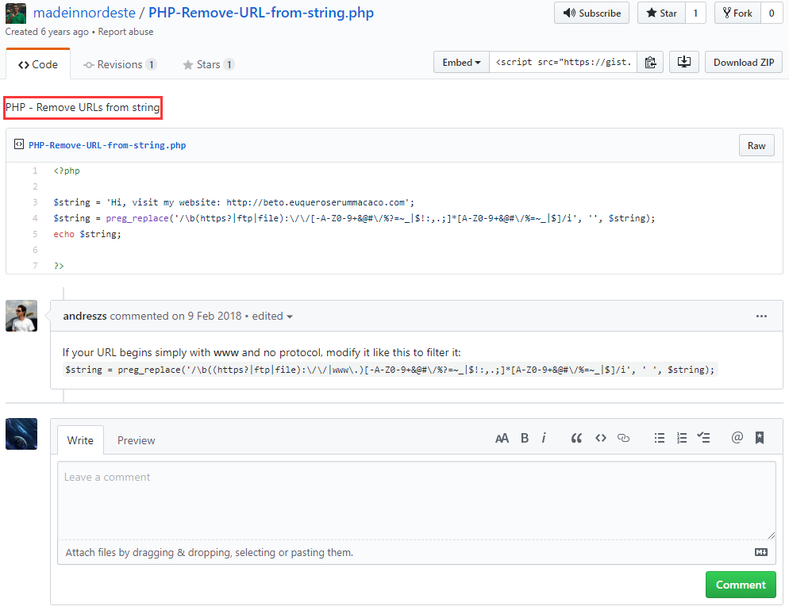
Task: Open the Embed dropdown
Action: 461,63
